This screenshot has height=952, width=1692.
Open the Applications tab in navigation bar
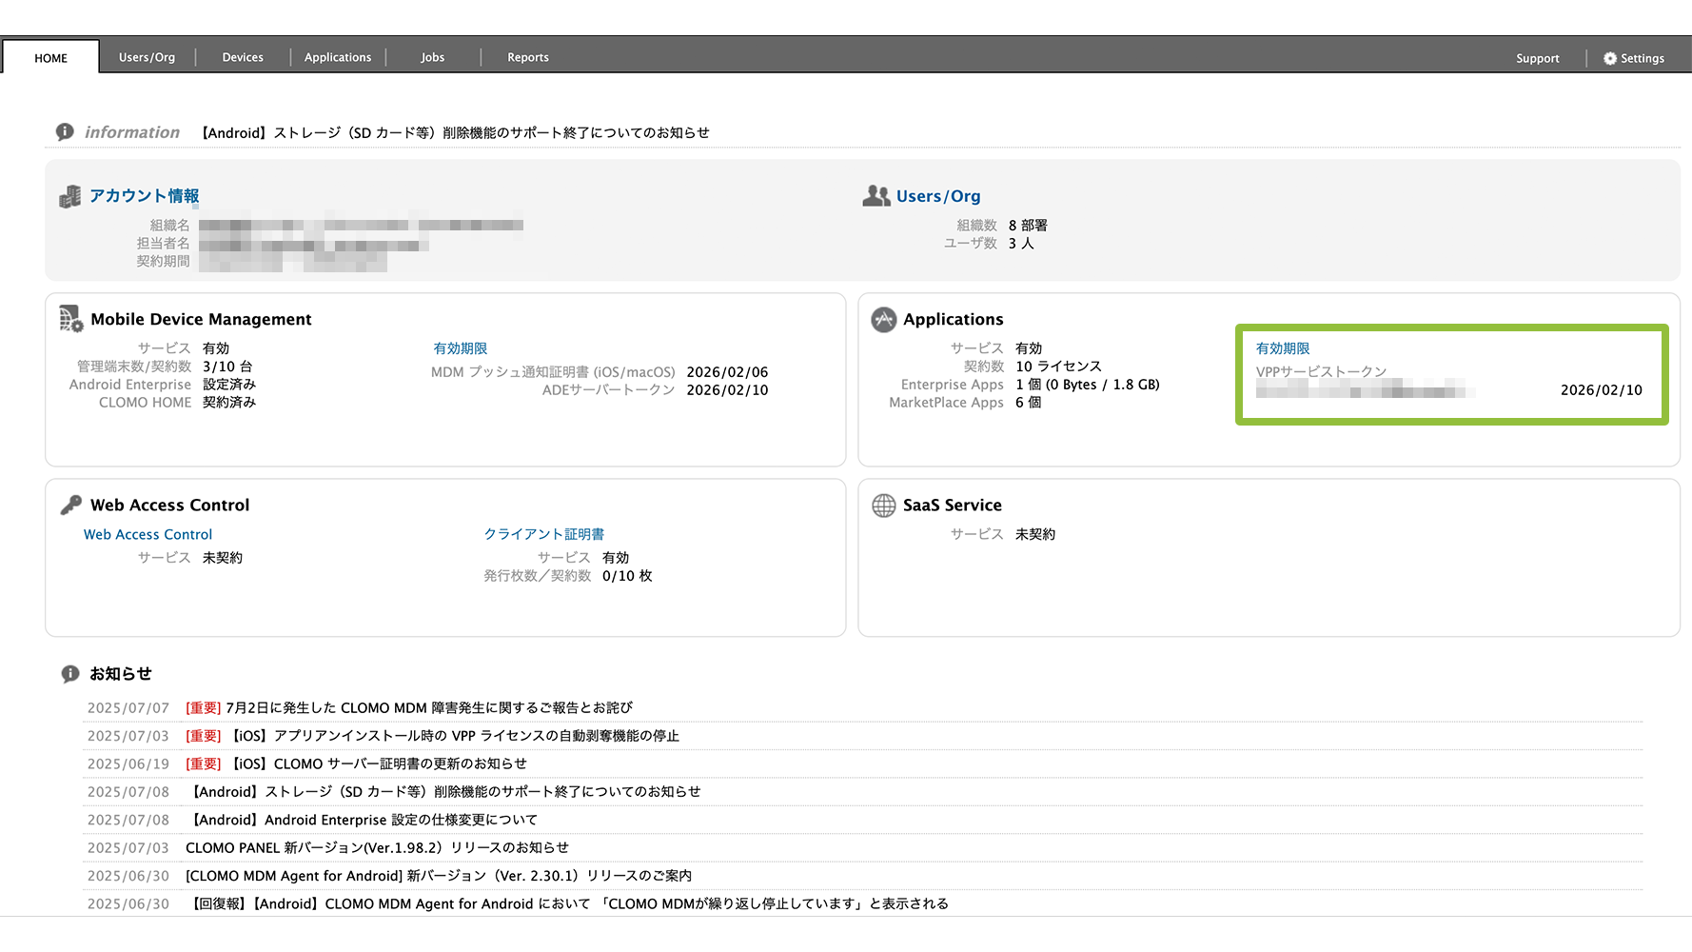click(338, 57)
